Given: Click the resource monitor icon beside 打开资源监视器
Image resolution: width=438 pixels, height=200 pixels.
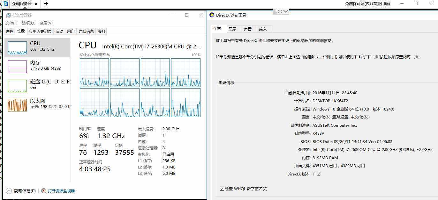Looking at the screenshot, I should click(x=44, y=191).
